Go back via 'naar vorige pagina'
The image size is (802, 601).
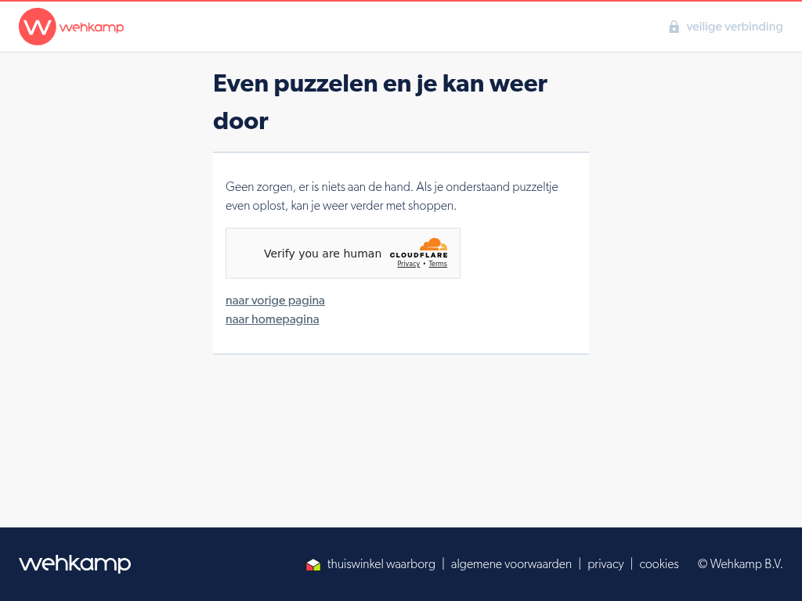[275, 300]
